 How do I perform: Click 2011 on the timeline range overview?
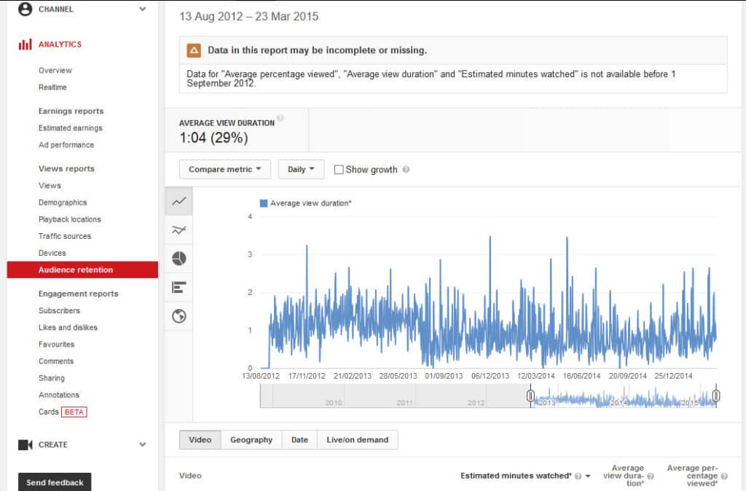pyautogui.click(x=404, y=403)
